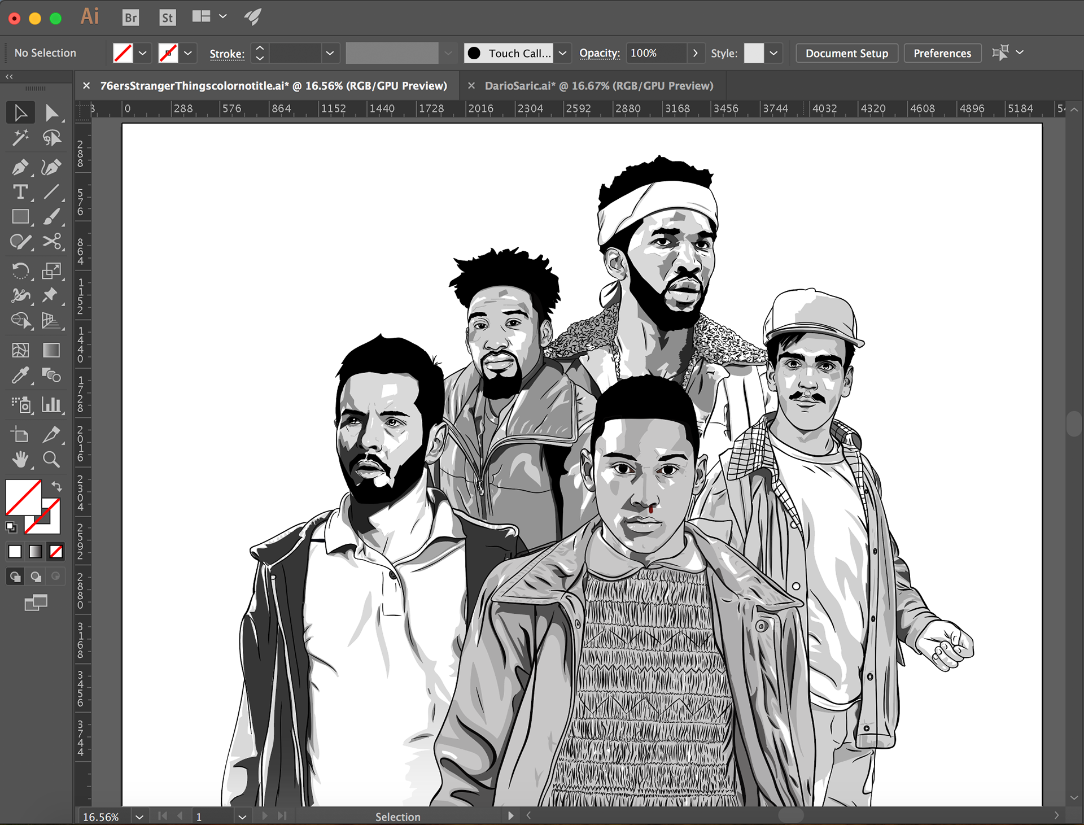The height and width of the screenshot is (825, 1084).
Task: Select the Zoom tool magnifier
Action: (51, 459)
